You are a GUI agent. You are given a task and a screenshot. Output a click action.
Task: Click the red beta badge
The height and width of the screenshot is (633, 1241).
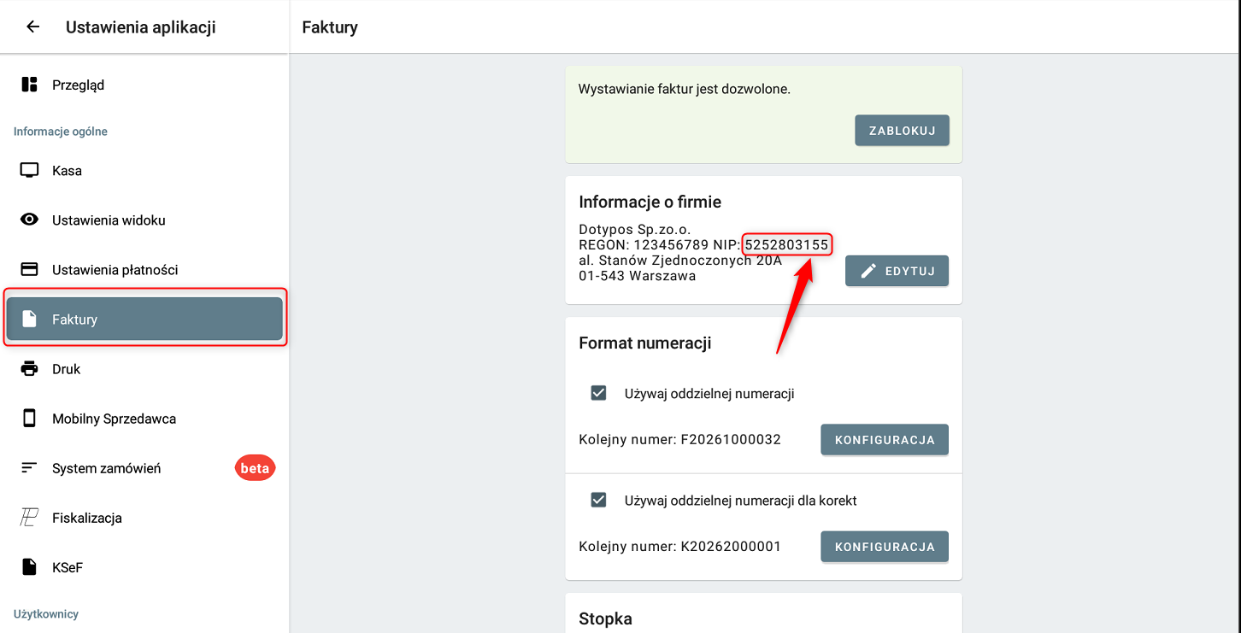pyautogui.click(x=255, y=468)
